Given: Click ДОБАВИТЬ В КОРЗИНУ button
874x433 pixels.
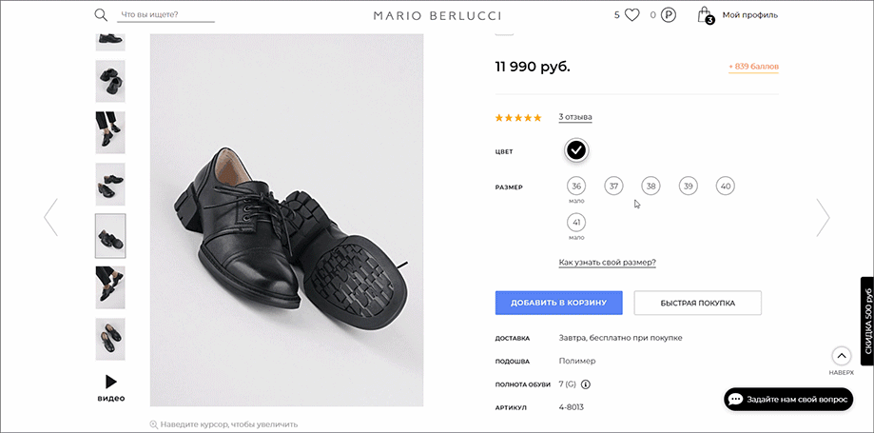Looking at the screenshot, I should [558, 303].
